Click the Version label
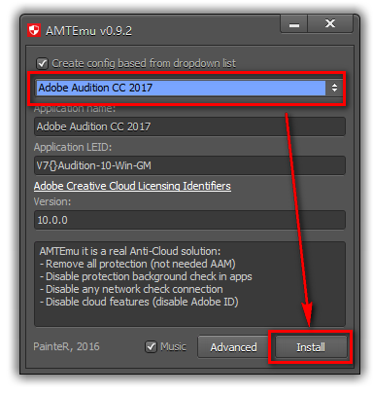This screenshot has width=373, height=395. point(52,201)
